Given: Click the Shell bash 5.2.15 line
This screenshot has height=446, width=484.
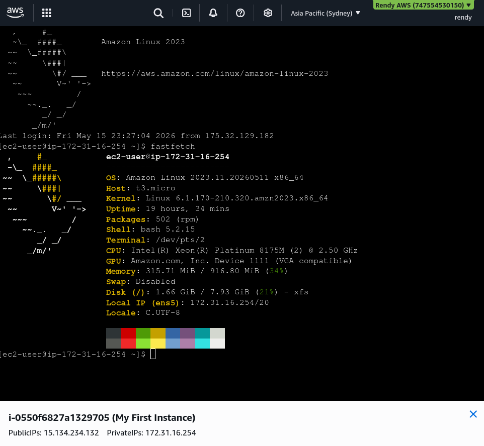Looking at the screenshot, I should click(x=150, y=230).
